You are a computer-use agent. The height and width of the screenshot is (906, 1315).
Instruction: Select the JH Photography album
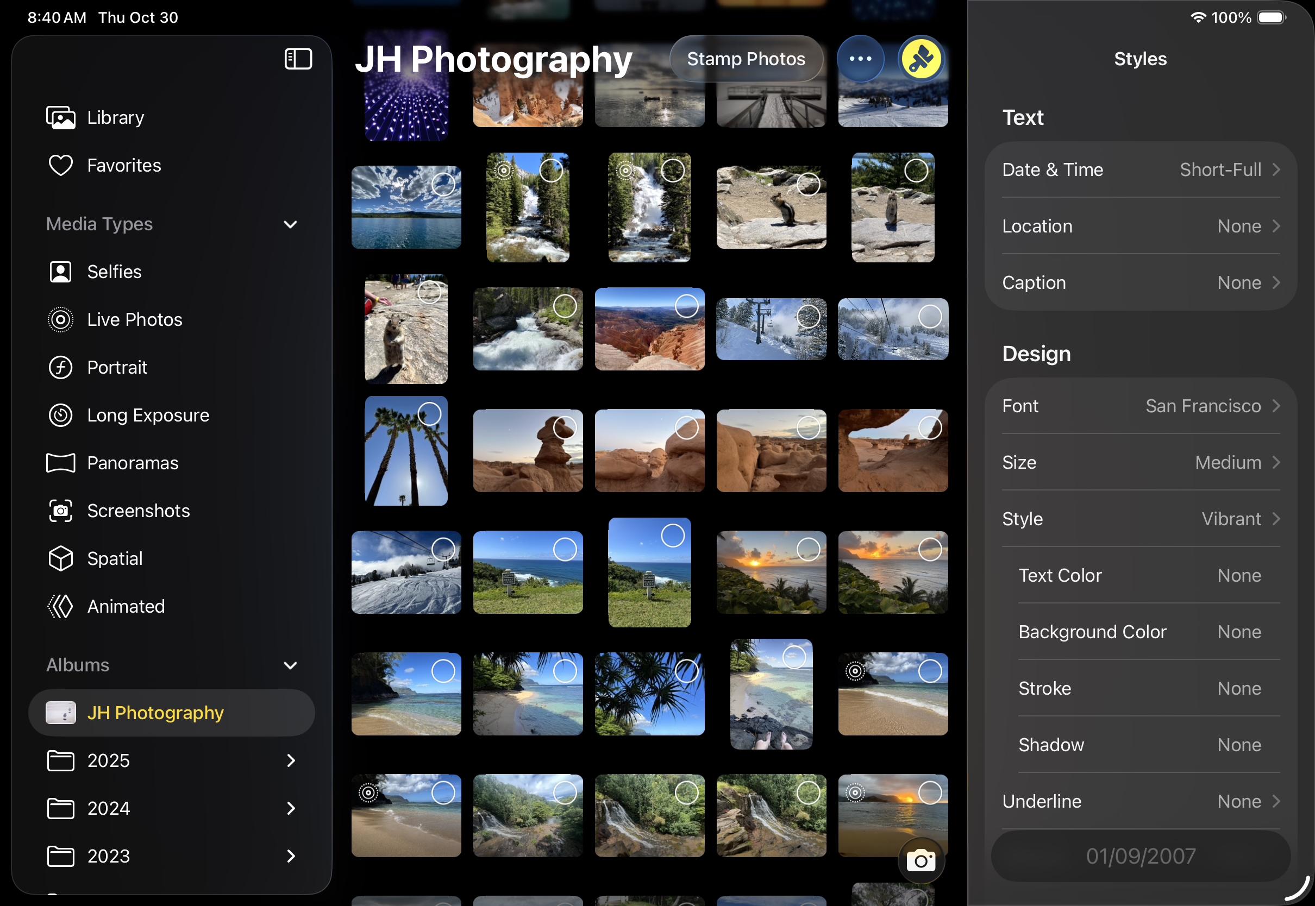point(155,713)
